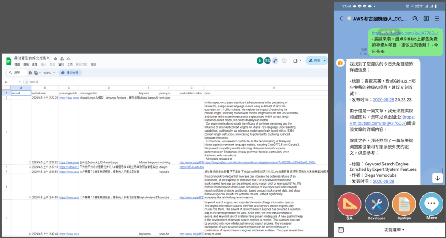Open huggingface link in column H
Image resolution: width=446 pixels, height=238 pixels.
coord(260,162)
